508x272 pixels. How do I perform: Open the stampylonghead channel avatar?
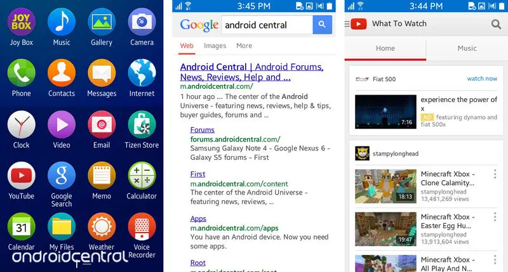click(362, 153)
